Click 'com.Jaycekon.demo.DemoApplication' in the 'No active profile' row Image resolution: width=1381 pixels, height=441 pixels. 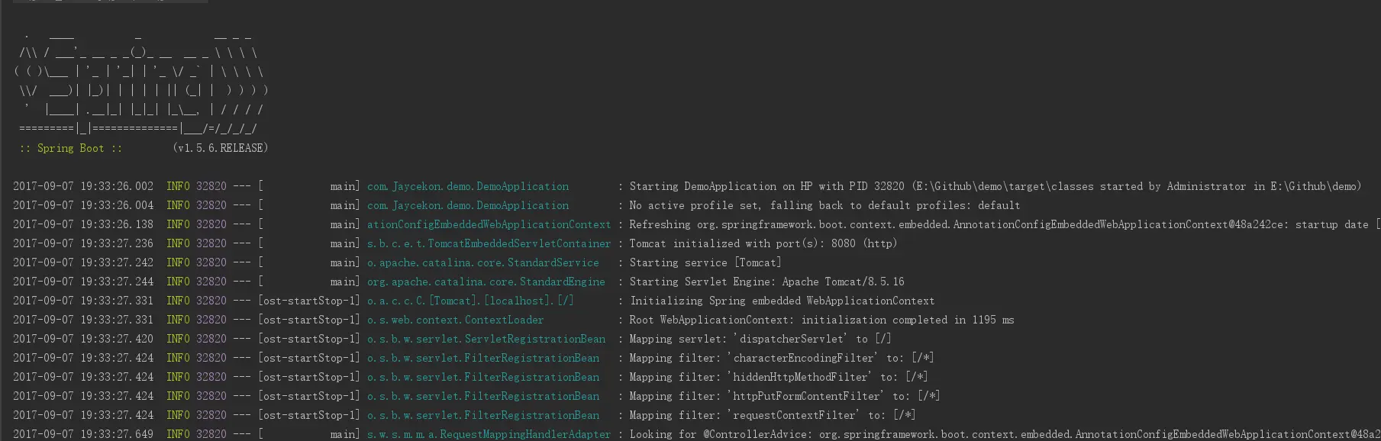(x=468, y=205)
